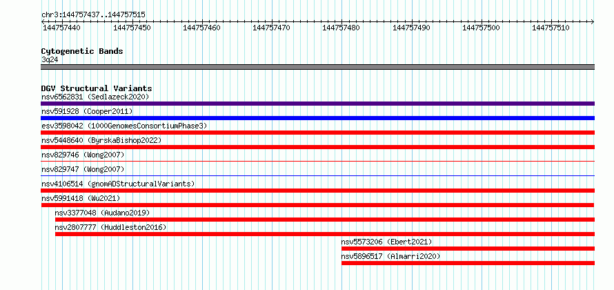Click ruler position 144757500
The image size is (614, 290).
click(x=482, y=28)
